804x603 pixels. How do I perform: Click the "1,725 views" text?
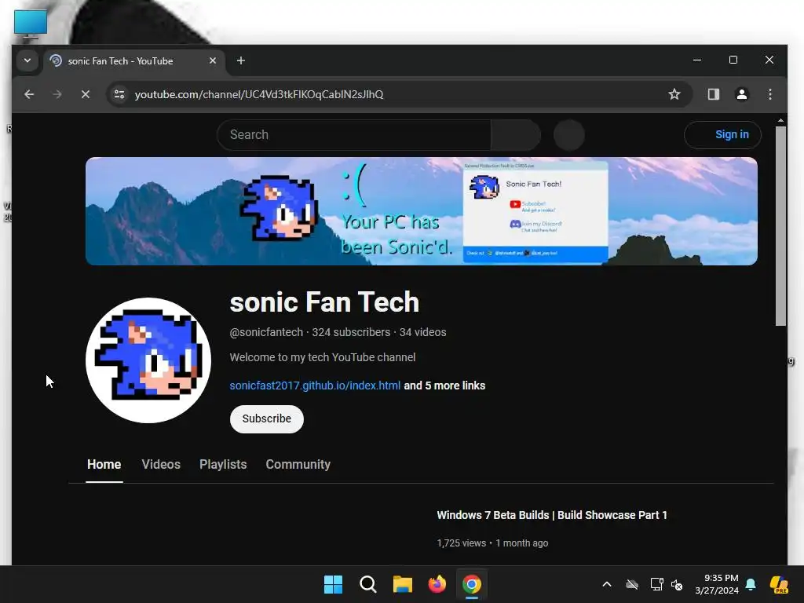462,543
